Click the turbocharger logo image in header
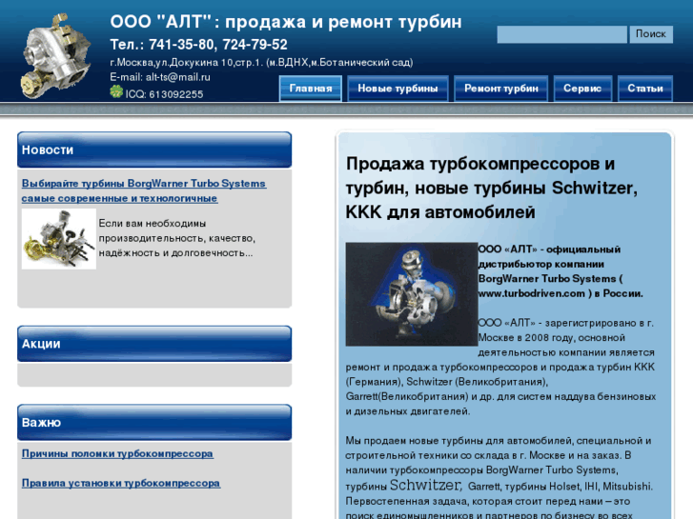 (55, 53)
